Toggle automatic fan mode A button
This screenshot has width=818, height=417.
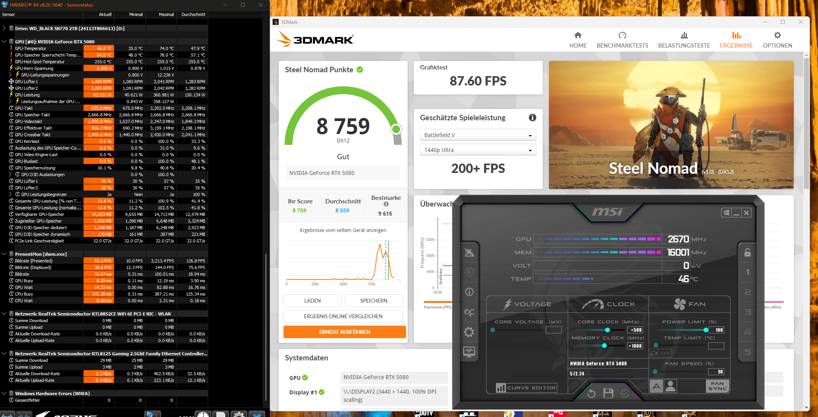pos(656,387)
